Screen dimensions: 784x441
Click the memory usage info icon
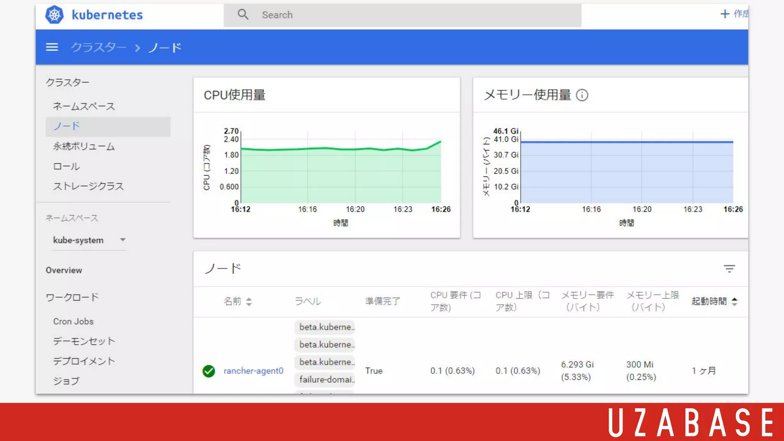click(x=582, y=95)
